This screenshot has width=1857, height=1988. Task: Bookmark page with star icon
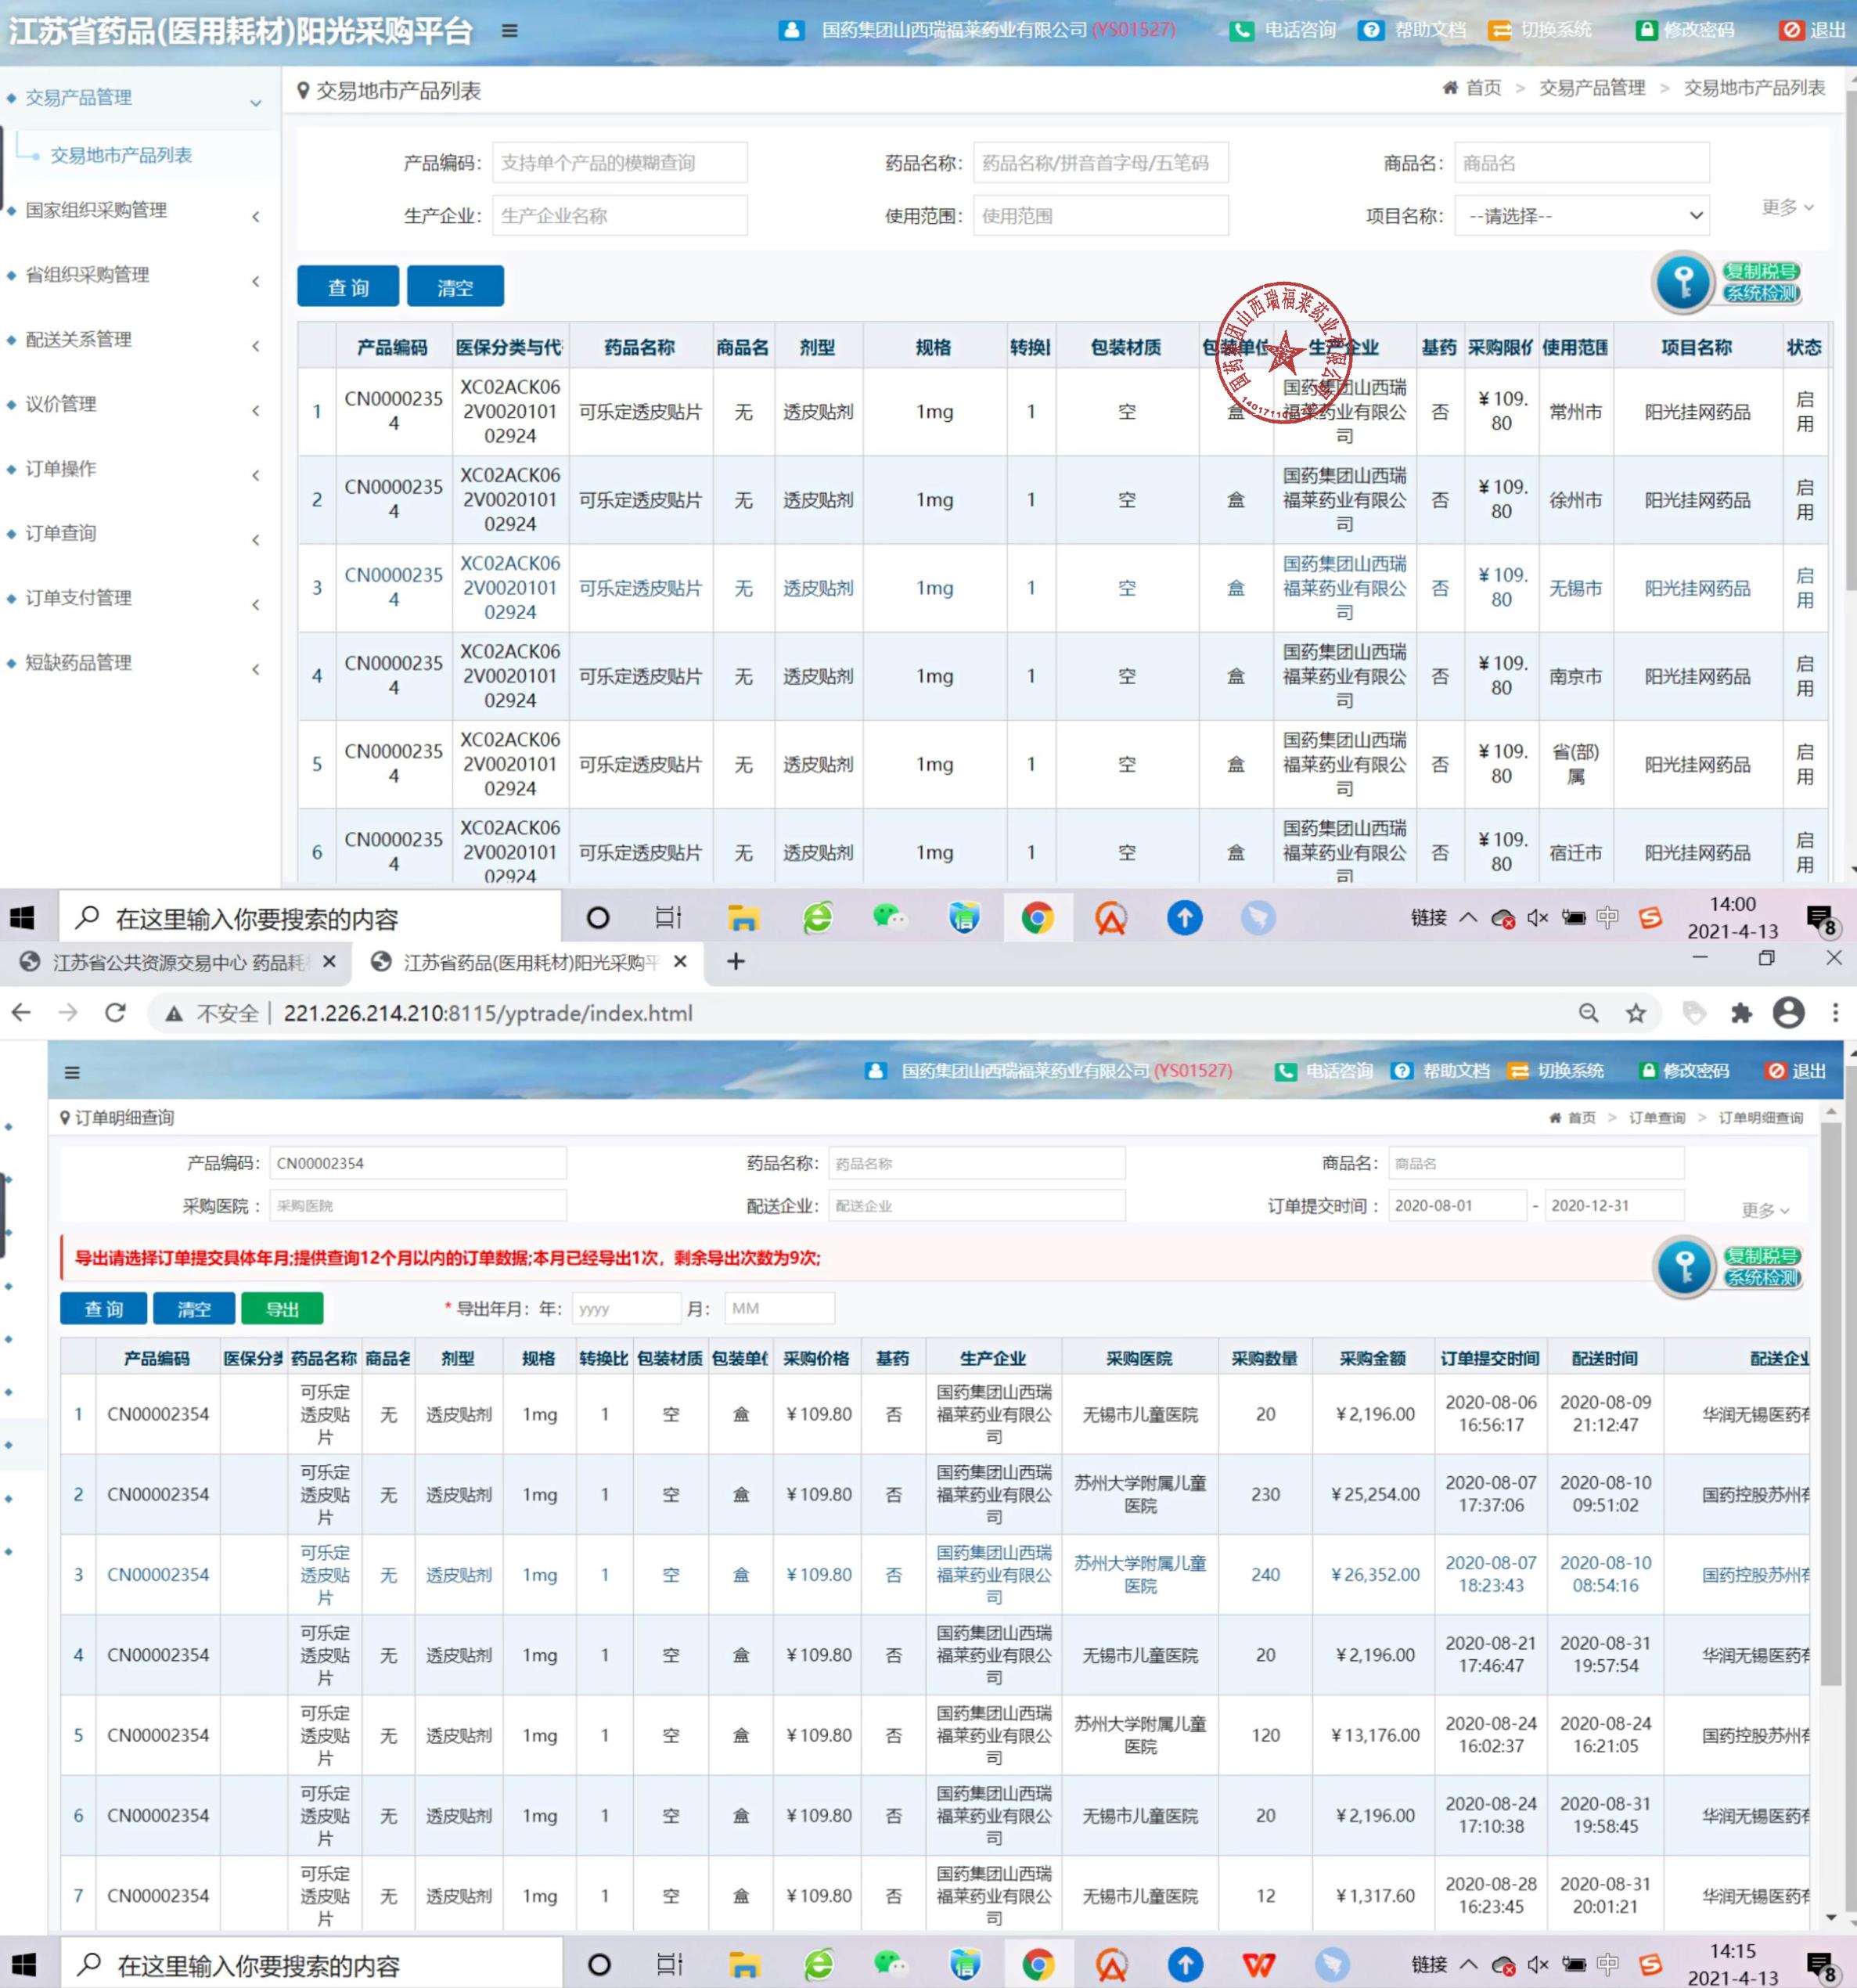[x=1636, y=1013]
